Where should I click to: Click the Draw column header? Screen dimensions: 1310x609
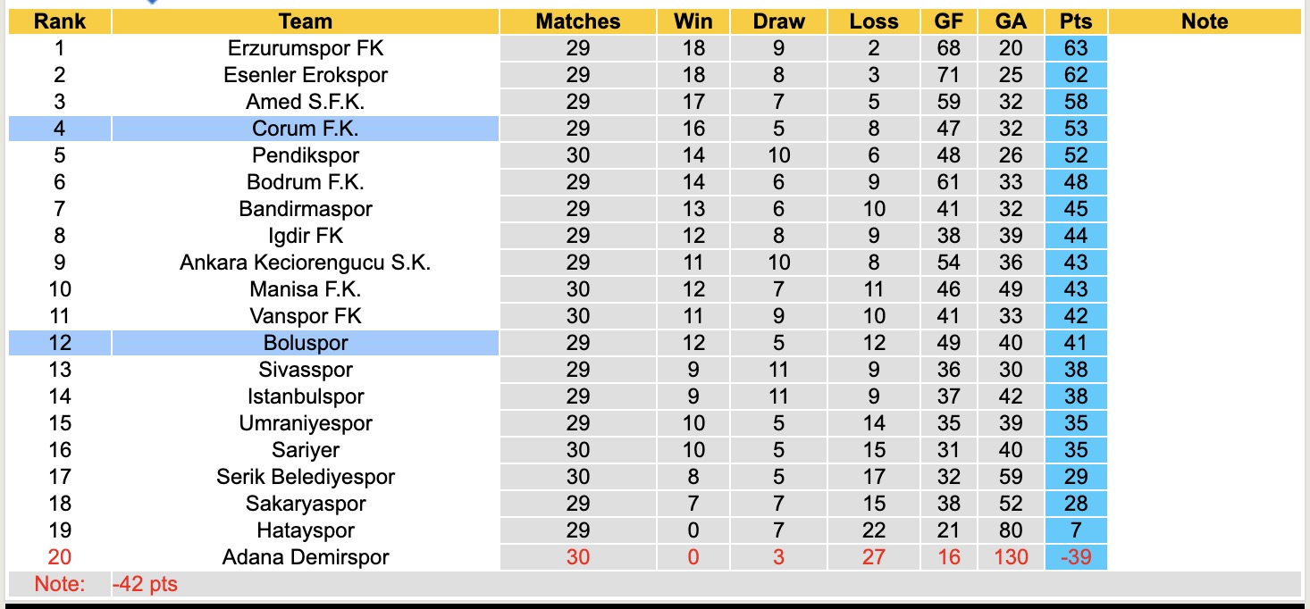tap(778, 21)
